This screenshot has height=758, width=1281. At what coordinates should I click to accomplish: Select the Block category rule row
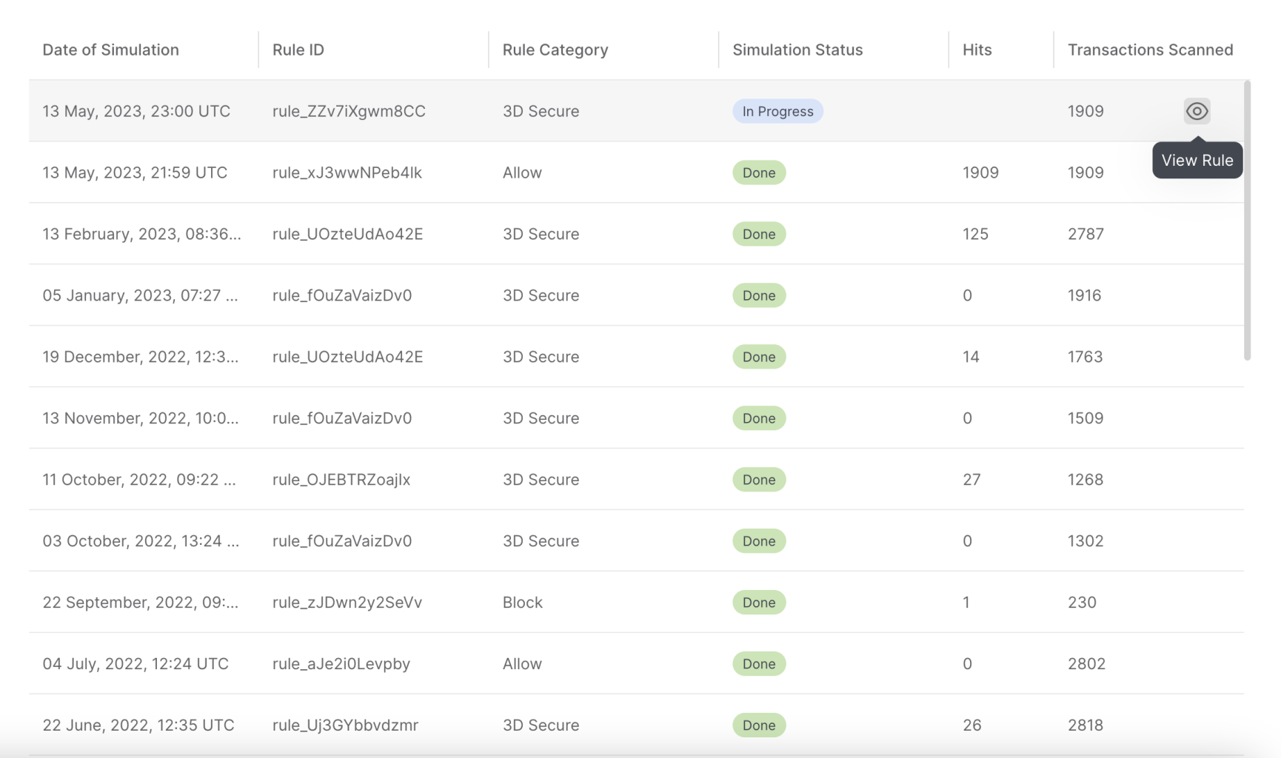(523, 603)
